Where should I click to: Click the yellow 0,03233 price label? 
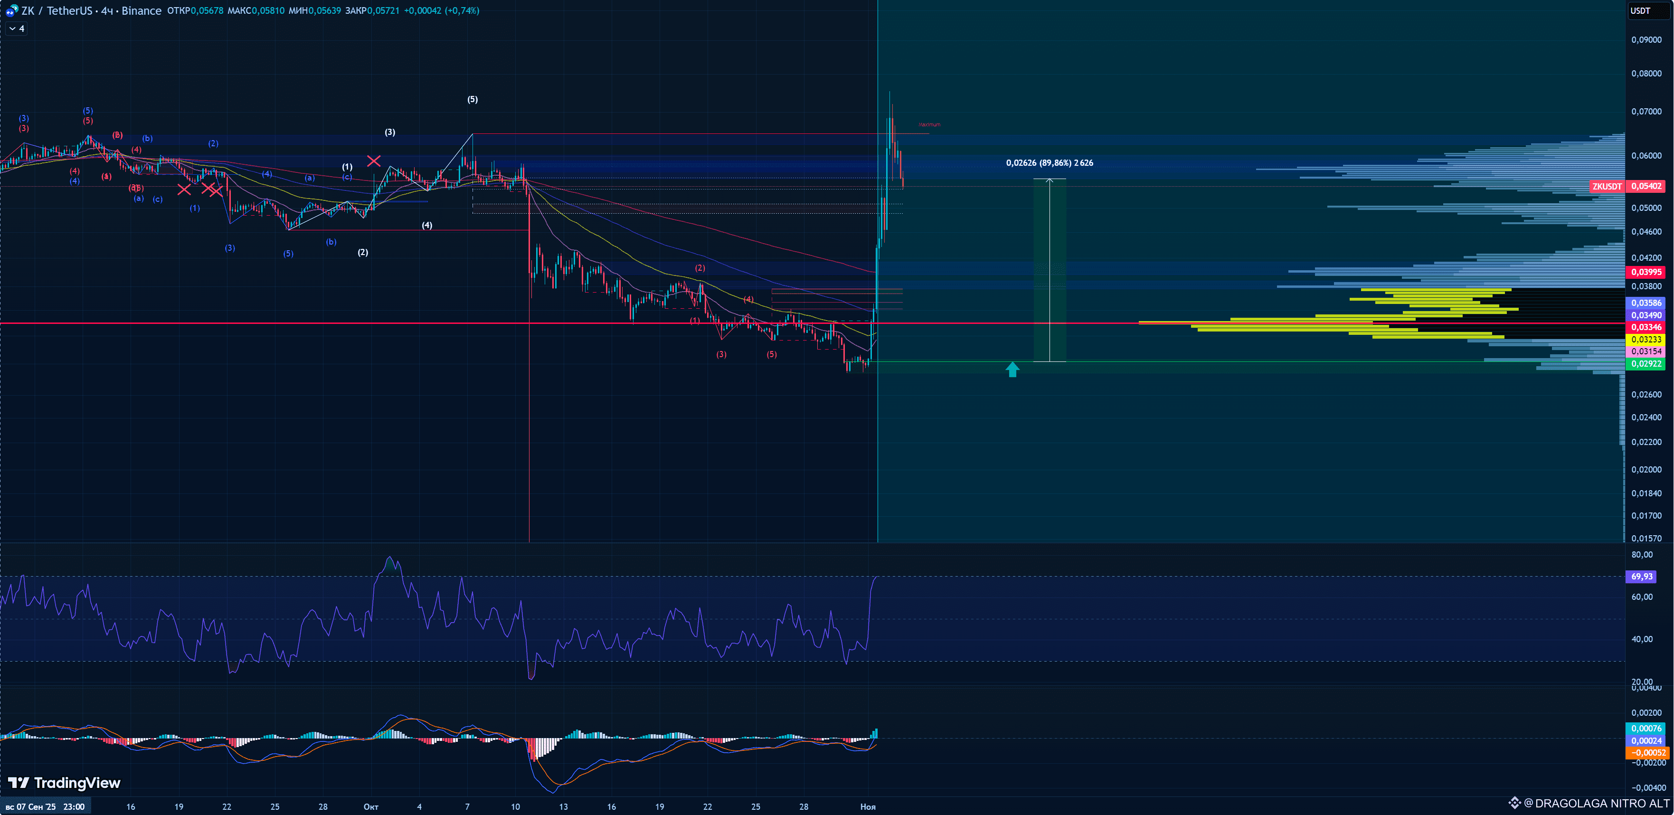(1646, 339)
